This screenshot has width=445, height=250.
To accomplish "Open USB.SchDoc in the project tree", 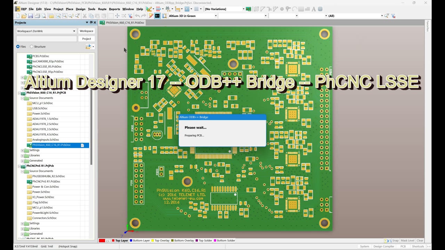I will point(40,108).
